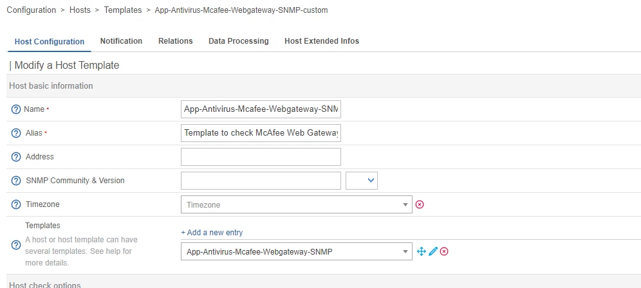641x288 pixels.
Task: Click the help icon beside Alias
Action: [16, 133]
